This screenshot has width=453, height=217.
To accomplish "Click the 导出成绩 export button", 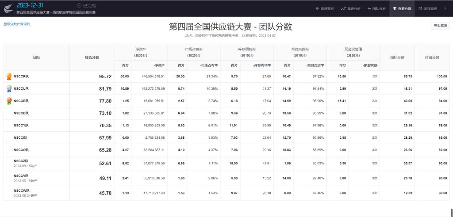I will [x=439, y=26].
